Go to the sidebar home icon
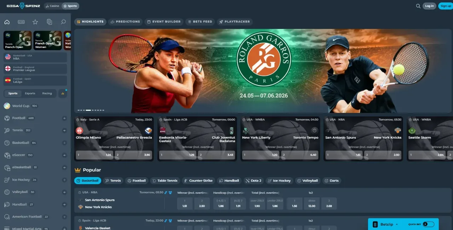The width and height of the screenshot is (453, 230). tap(7, 22)
